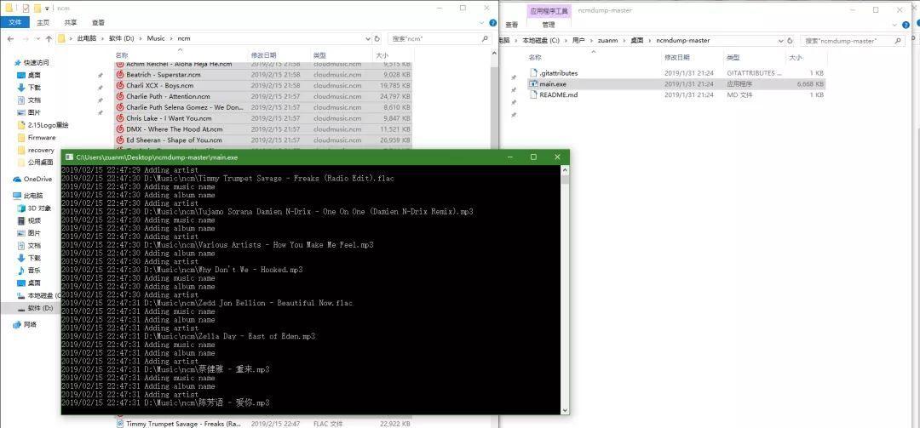Open the 文件 tab in ncm window
Image resolution: width=920 pixels, height=428 pixels.
click(x=15, y=22)
